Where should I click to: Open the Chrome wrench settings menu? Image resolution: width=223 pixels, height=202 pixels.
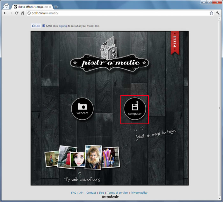point(218,13)
